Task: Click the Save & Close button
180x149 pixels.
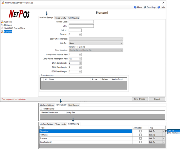Action: click(x=140, y=99)
